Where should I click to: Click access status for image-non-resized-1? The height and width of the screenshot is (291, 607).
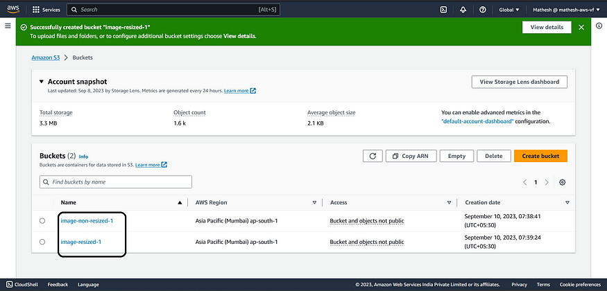click(x=366, y=221)
